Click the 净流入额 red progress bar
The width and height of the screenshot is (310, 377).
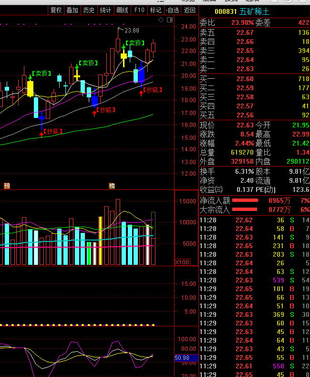point(245,200)
